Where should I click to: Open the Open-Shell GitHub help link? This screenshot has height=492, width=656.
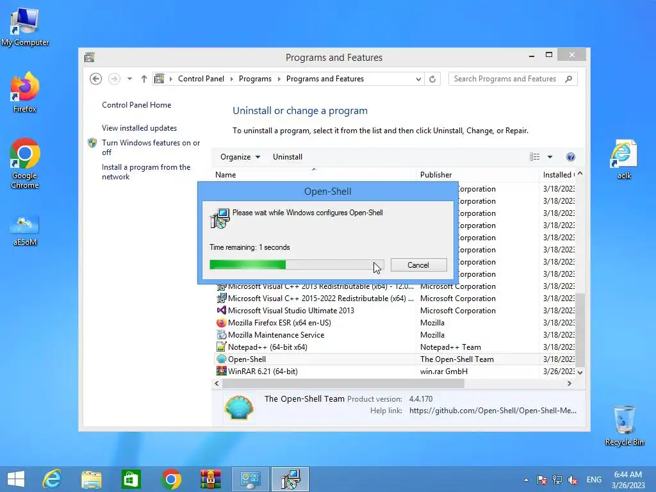tap(493, 411)
